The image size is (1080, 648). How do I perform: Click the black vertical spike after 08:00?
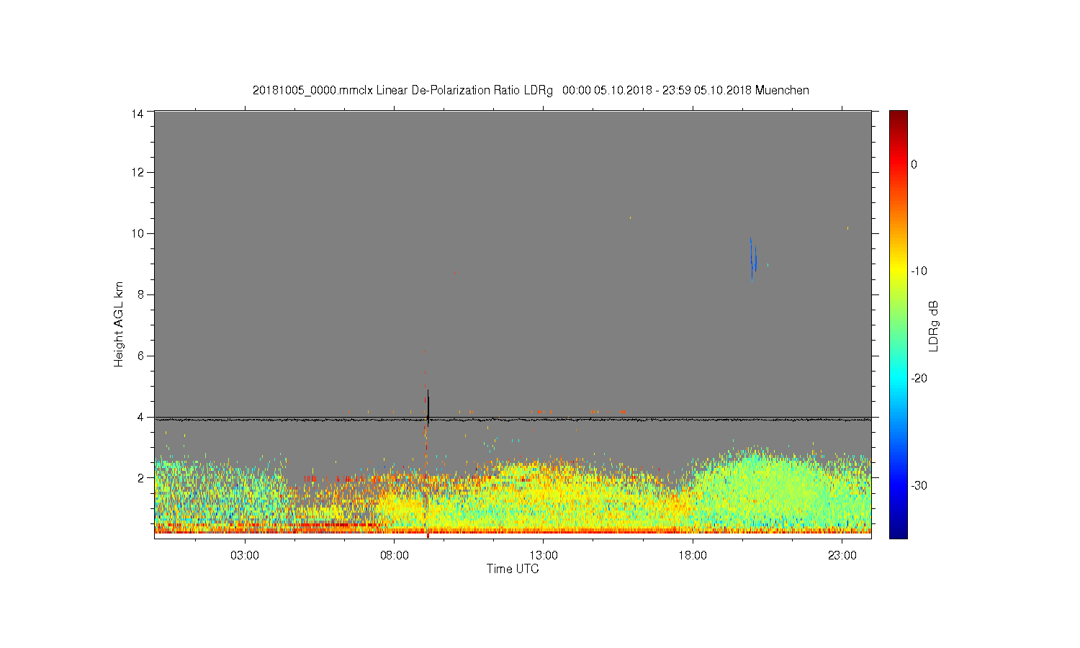coord(428,407)
